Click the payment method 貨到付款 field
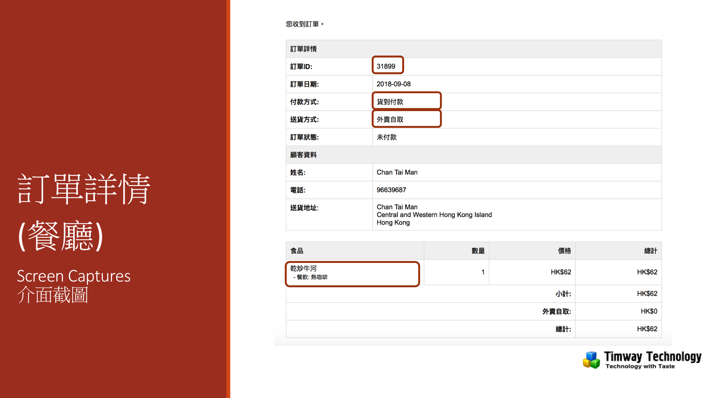711x398 pixels. (407, 101)
